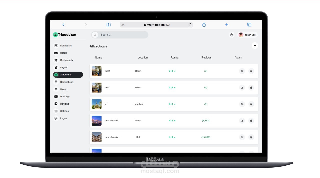Viewport: 320px width, 178px height.
Task: Select Attractions sidebar item
Action: 68,75
